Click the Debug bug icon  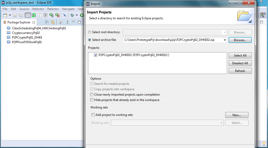coord(72,15)
